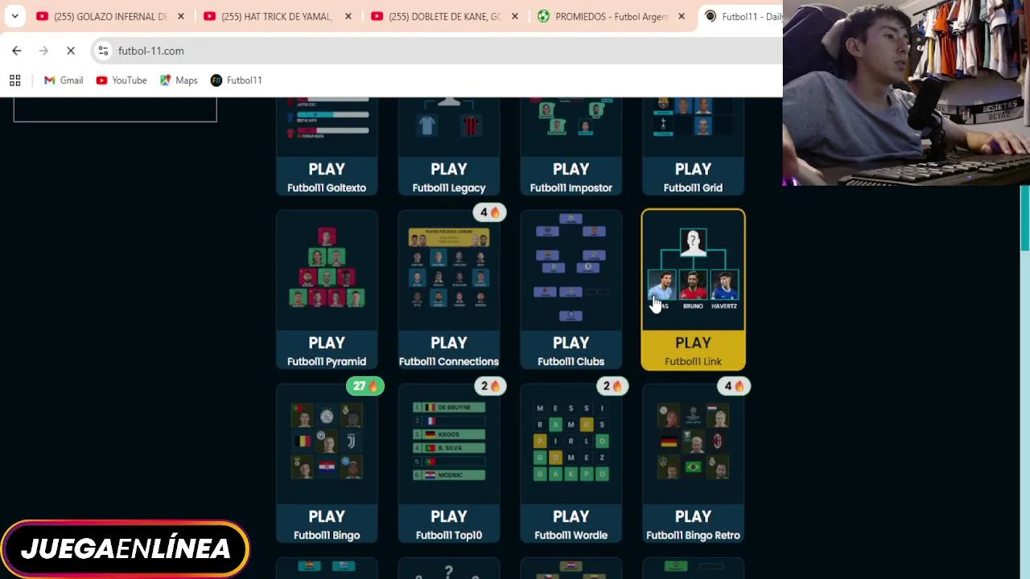Play Futbol11 Connections
Screen dimensions: 1030x579
[x=449, y=351]
